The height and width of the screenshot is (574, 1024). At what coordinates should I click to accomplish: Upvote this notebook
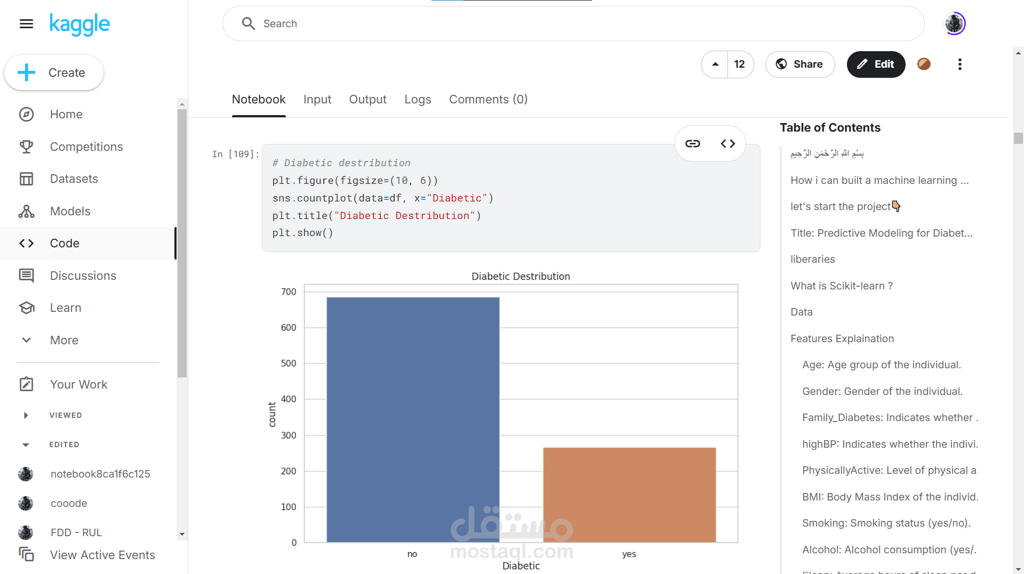click(x=715, y=64)
